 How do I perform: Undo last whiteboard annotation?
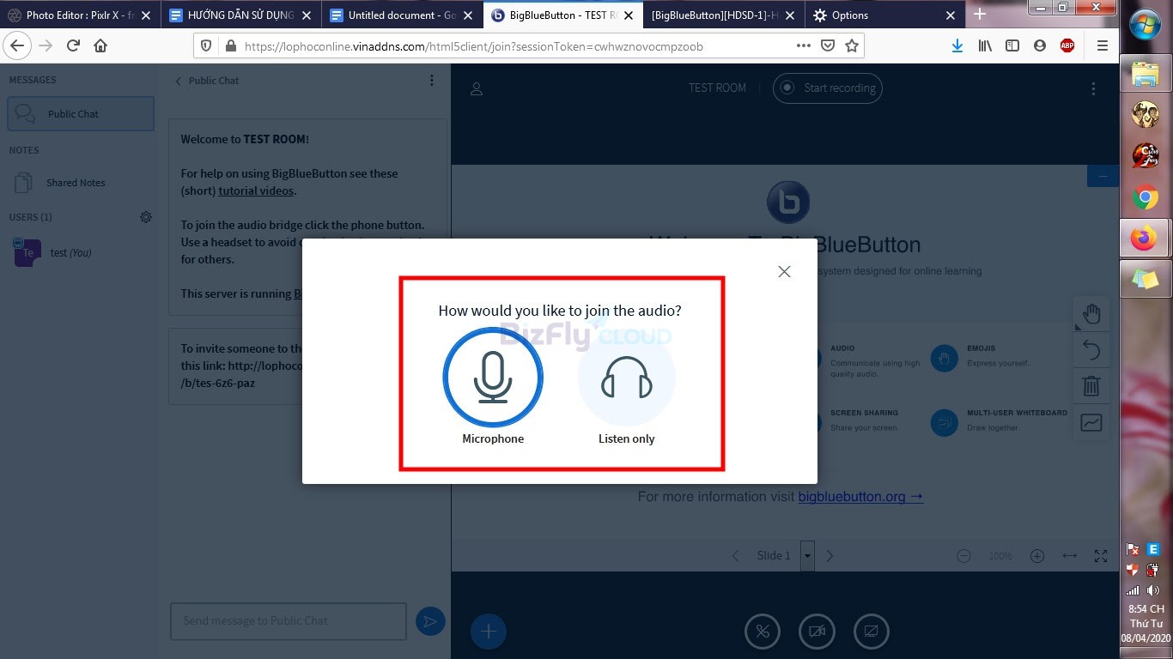[1091, 349]
